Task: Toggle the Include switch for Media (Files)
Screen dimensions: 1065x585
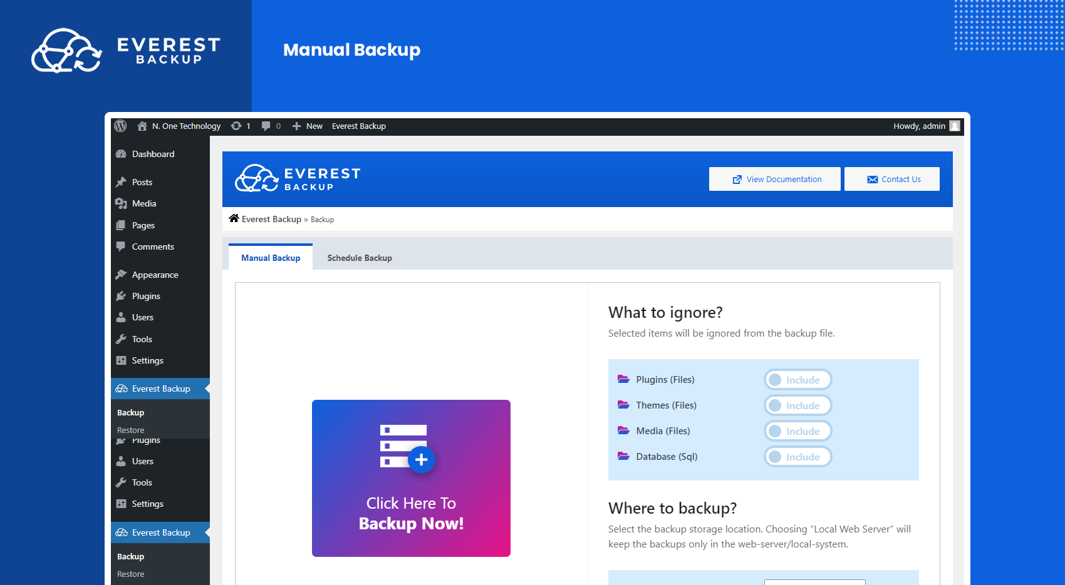Action: click(798, 431)
